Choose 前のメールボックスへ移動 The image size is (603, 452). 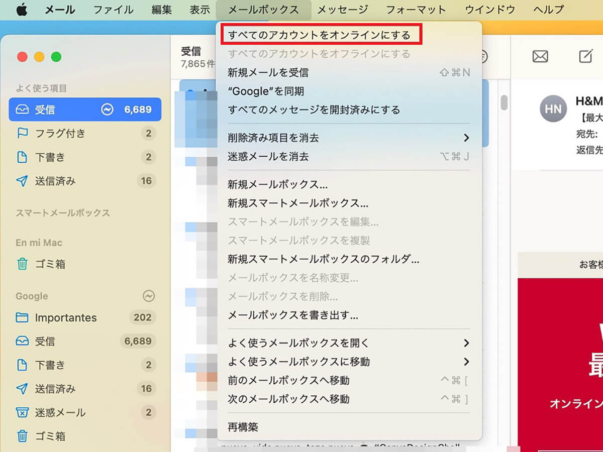349,380
